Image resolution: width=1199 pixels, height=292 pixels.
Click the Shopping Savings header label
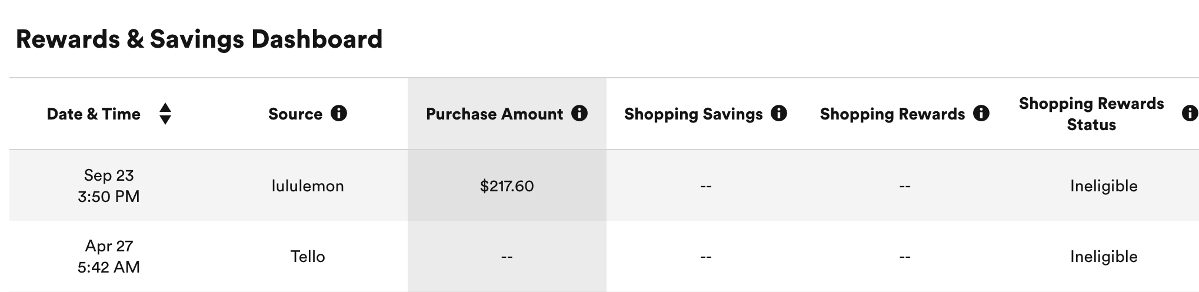point(693,114)
